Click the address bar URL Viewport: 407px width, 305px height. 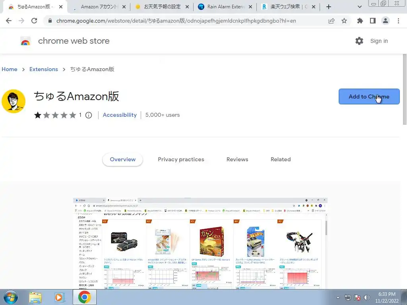coord(176,21)
